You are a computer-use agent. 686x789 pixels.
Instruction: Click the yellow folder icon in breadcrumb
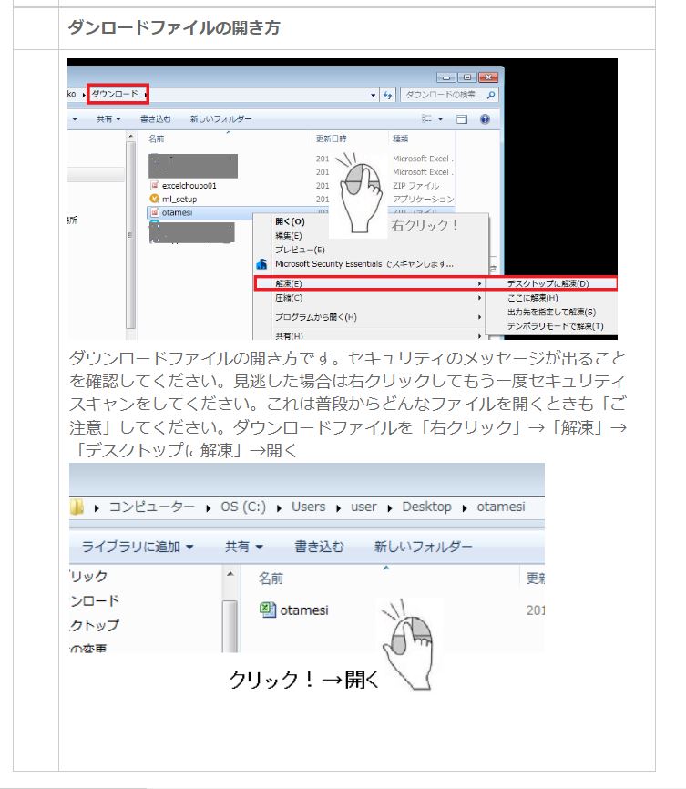pos(77,507)
